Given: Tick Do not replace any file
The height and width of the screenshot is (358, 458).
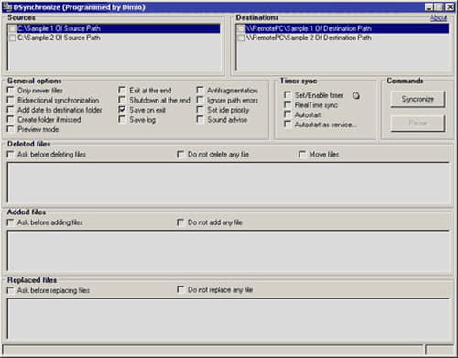Looking at the screenshot, I should tap(180, 289).
